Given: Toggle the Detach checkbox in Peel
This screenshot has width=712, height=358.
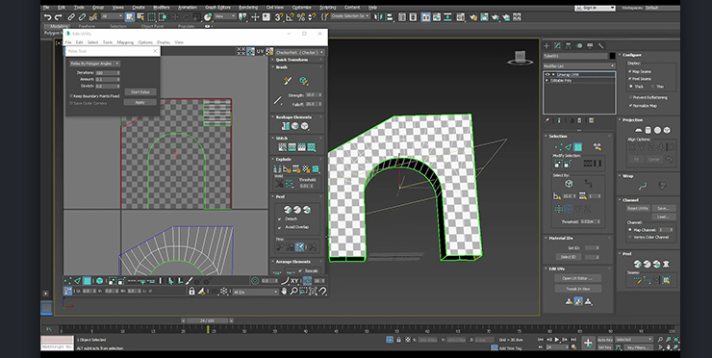Looking at the screenshot, I should pos(279,218).
